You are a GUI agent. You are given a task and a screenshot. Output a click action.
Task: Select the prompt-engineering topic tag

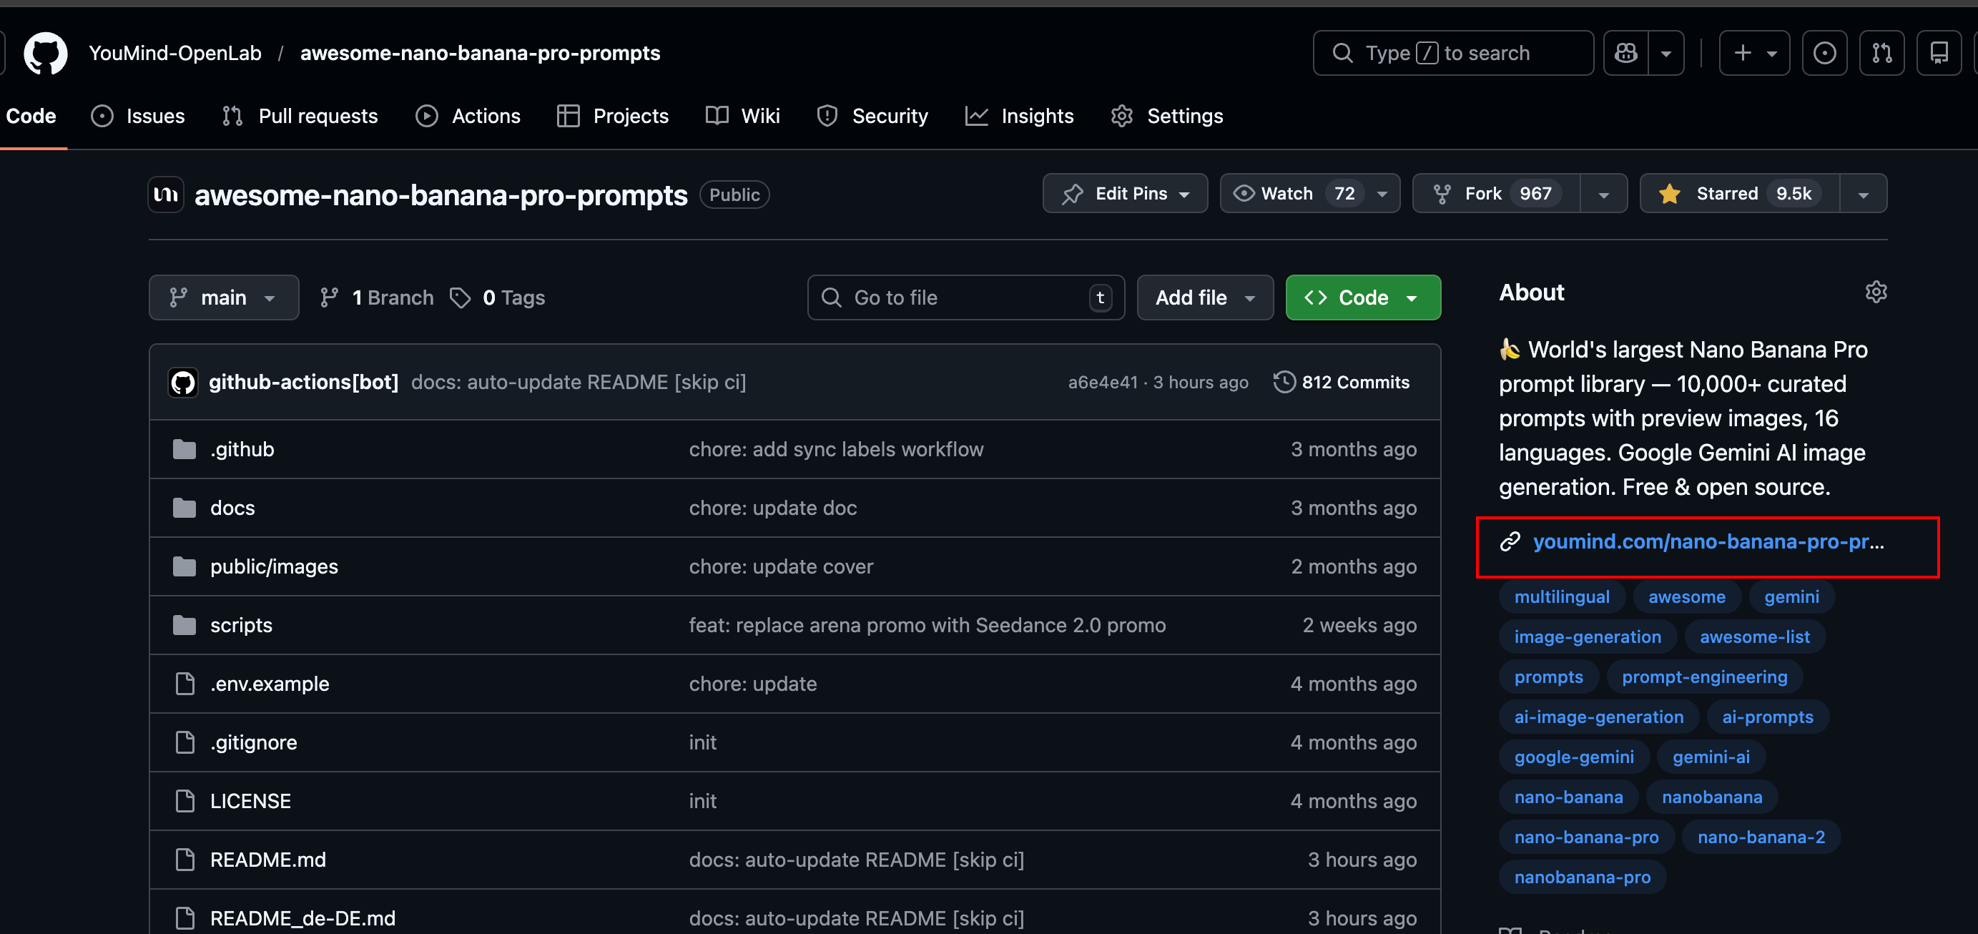[x=1704, y=677]
